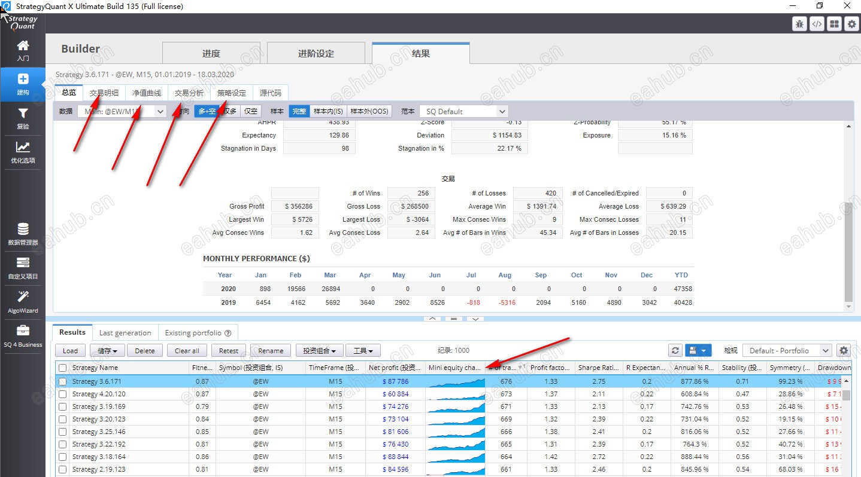Image resolution: width=861 pixels, height=477 pixels.
Task: Click mini equity chart of Strategy 3.19.169
Action: pos(455,407)
